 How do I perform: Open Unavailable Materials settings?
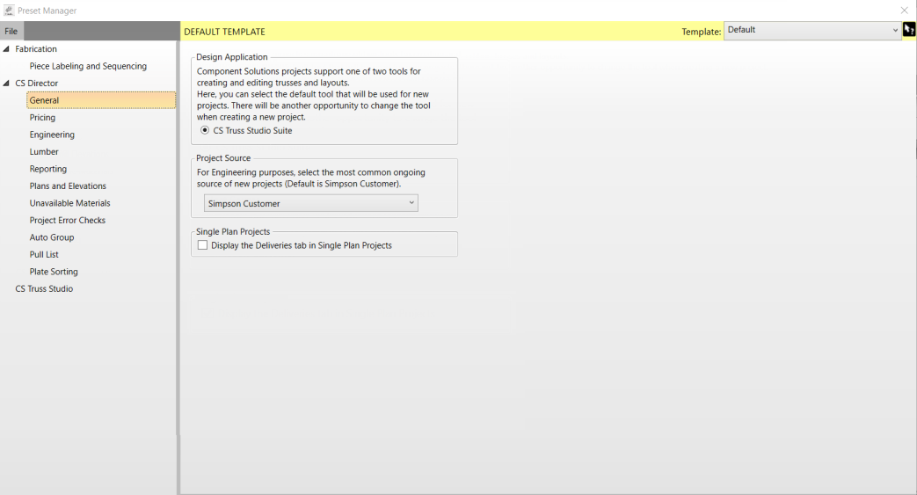tap(69, 203)
